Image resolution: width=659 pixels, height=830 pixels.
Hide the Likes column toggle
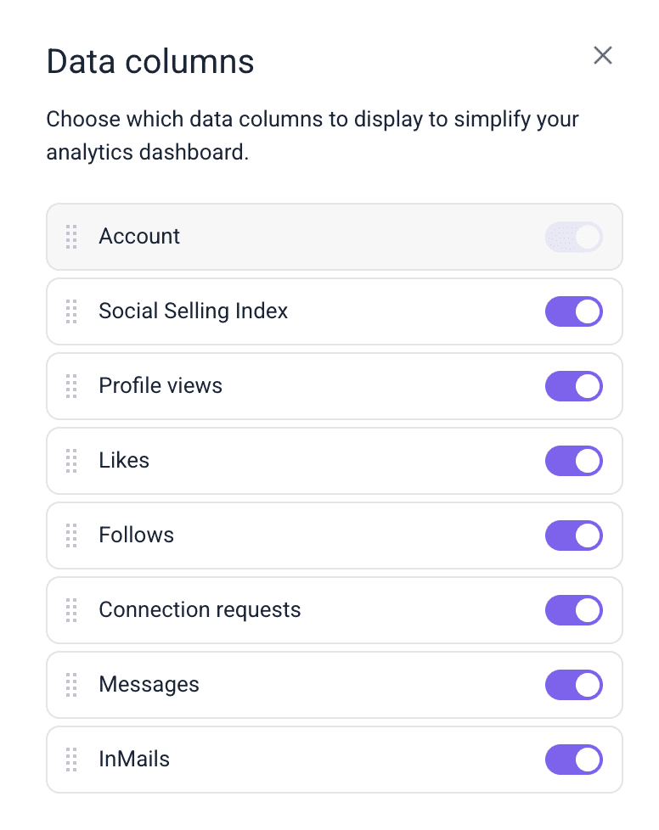(574, 461)
